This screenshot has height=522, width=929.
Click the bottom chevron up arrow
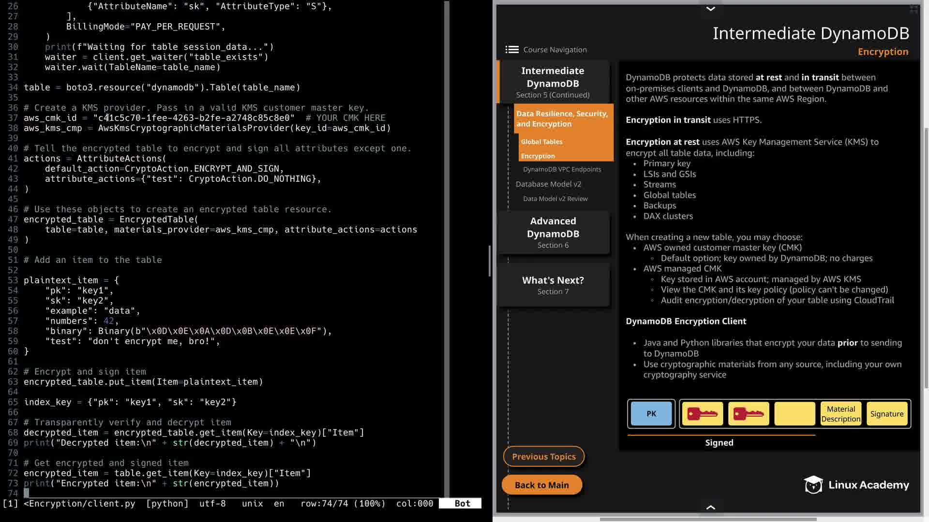pyautogui.click(x=710, y=507)
